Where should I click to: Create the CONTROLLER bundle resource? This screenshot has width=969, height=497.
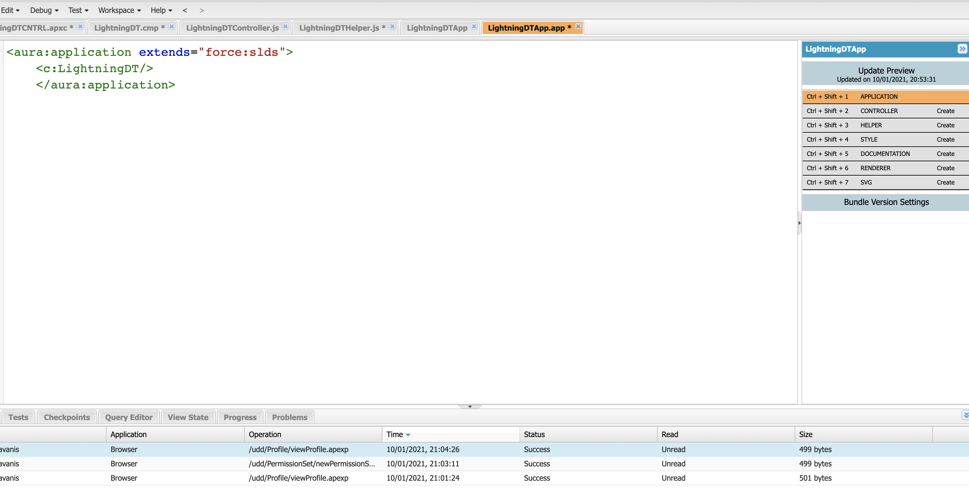point(945,111)
